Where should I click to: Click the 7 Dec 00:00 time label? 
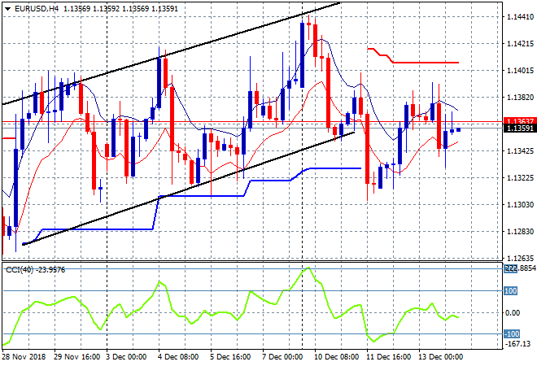click(282, 357)
